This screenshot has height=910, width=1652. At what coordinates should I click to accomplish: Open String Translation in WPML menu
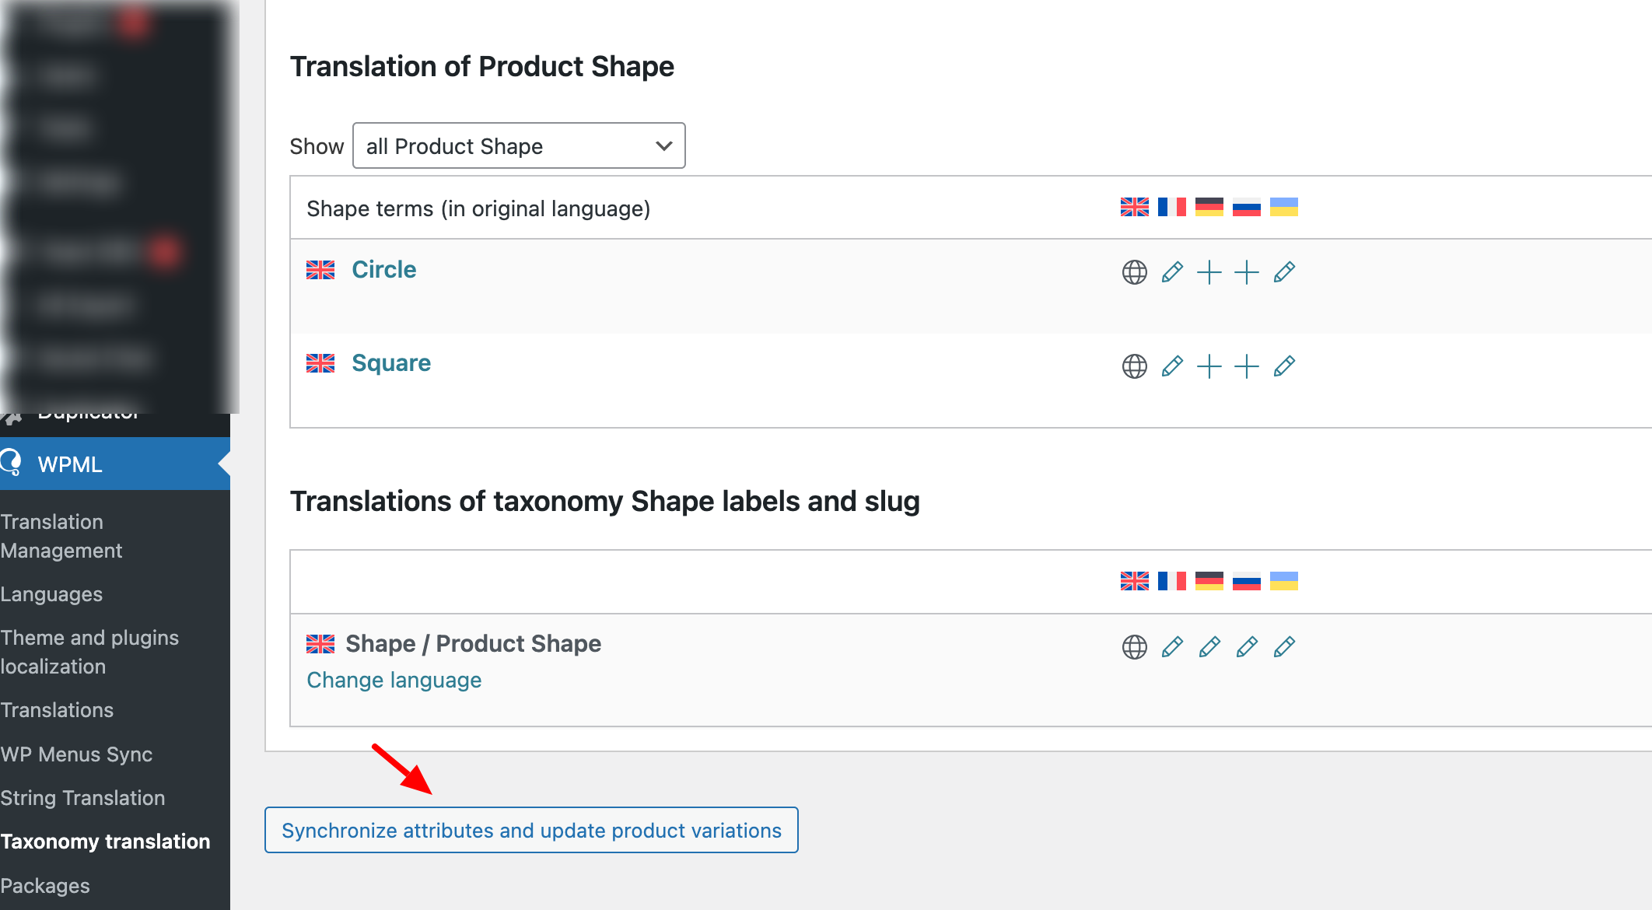point(82,797)
